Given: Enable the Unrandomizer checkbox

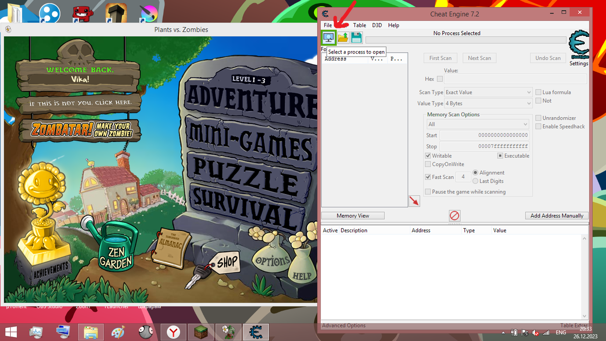Looking at the screenshot, I should click(x=538, y=118).
